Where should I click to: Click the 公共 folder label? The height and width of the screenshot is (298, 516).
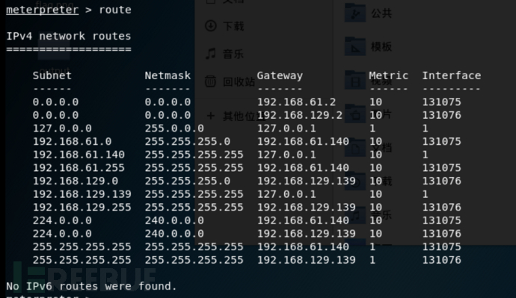pyautogui.click(x=381, y=13)
